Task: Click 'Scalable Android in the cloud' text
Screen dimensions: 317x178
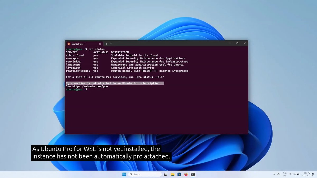Action: 134,55
